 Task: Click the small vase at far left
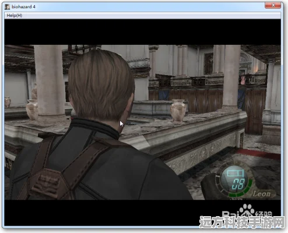[x=8, y=102]
